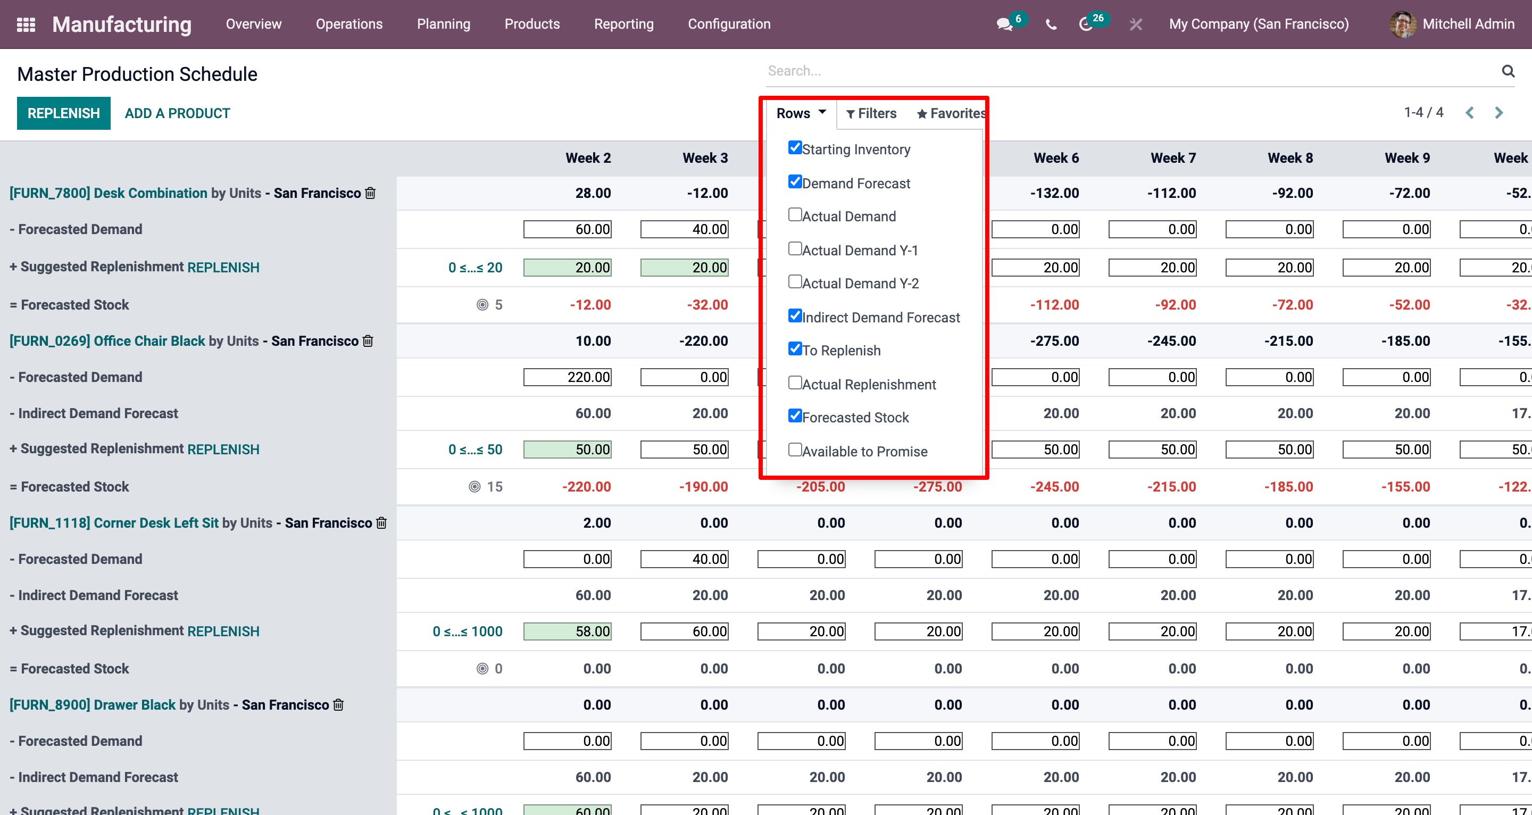Open the apps grid menu
This screenshot has width=1532, height=815.
[25, 24]
